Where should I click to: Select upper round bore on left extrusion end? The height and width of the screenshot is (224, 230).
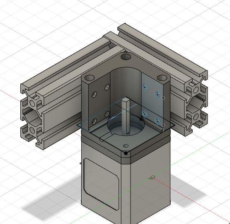(x=32, y=103)
